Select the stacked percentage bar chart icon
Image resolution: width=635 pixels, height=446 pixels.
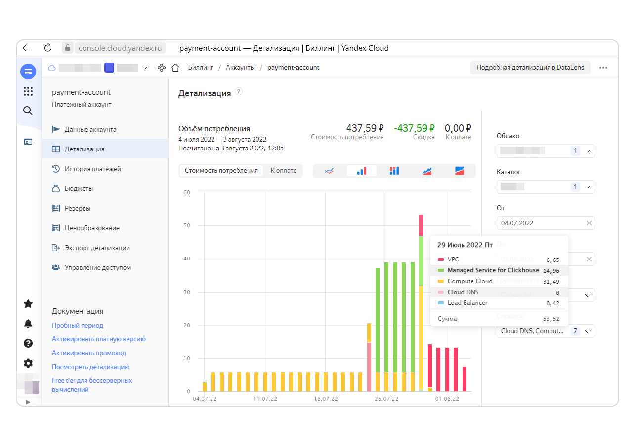click(394, 171)
